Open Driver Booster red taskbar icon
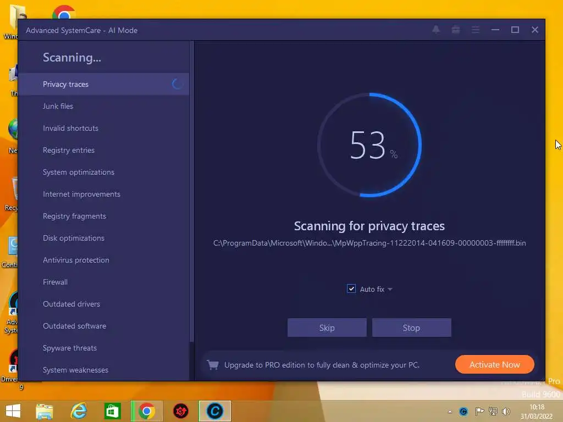Image resolution: width=563 pixels, height=422 pixels. (x=180, y=411)
